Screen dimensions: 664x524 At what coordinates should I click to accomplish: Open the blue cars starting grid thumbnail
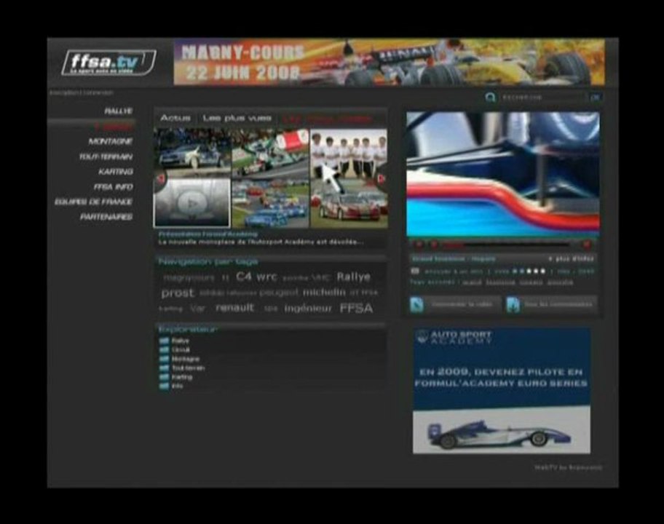271,203
